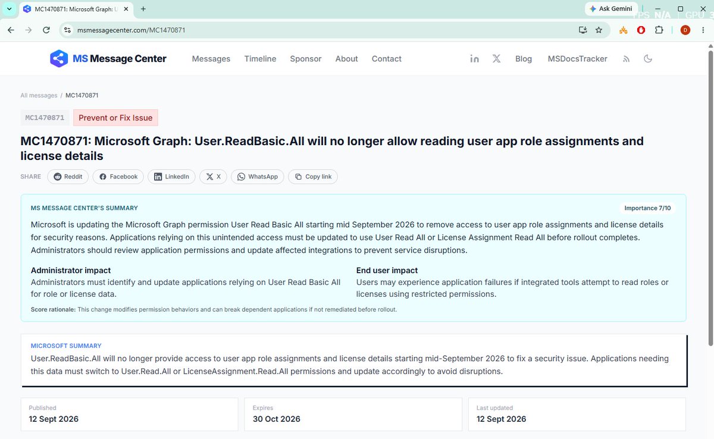Click the Prevent or Fix Issue tag
This screenshot has width=714, height=439.
pos(115,118)
